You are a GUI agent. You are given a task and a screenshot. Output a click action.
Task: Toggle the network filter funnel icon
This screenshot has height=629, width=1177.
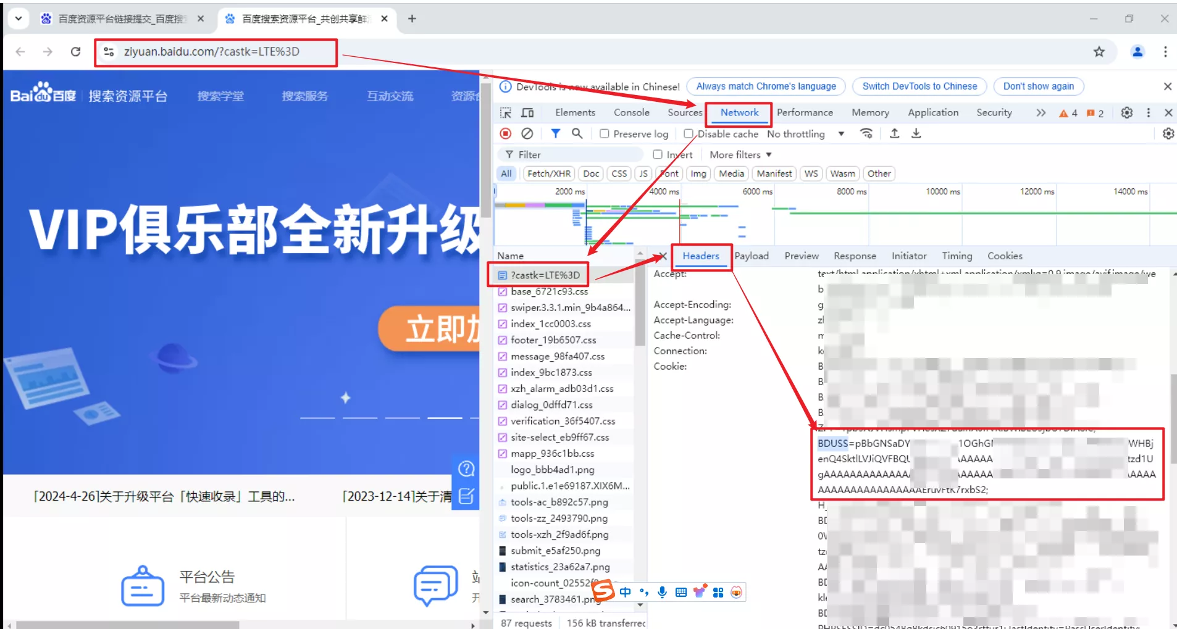[555, 133]
